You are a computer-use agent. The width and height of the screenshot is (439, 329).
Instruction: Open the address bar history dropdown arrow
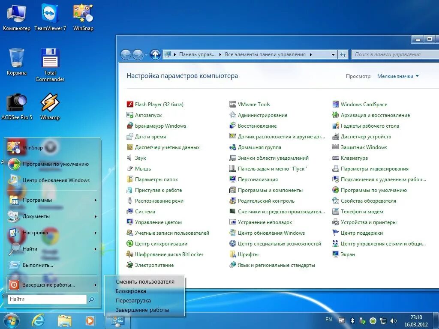point(333,54)
